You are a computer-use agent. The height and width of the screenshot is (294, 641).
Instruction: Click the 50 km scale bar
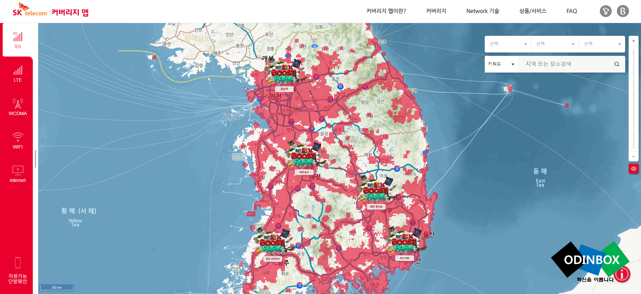pyautogui.click(x=57, y=287)
